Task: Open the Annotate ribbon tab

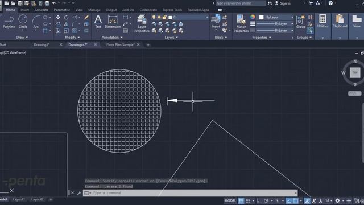Action: (42, 10)
